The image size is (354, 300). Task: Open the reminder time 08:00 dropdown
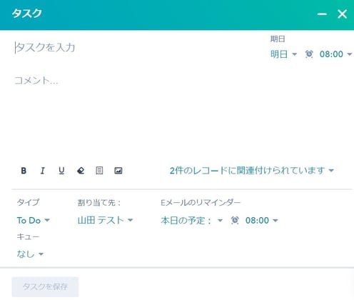262,220
